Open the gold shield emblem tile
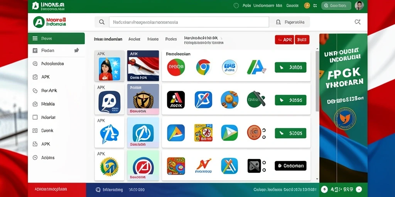This screenshot has width=395, height=197. [143, 100]
